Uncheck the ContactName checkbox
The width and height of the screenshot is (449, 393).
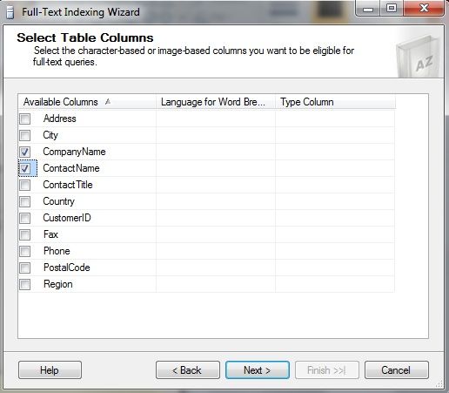pyautogui.click(x=25, y=168)
